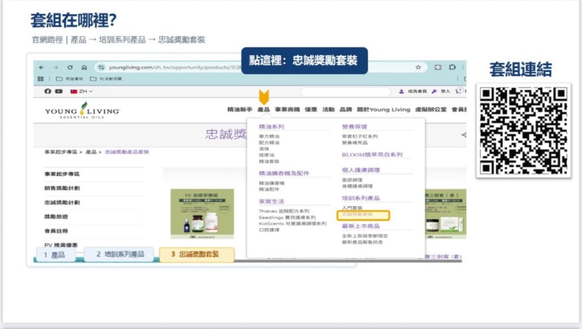Open the browser home page icon
This screenshot has width=582, height=329.
(84, 68)
